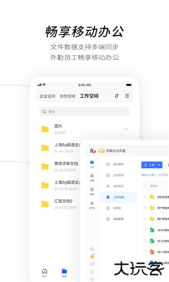Tick the checkbox for the V2.3.6 file
This screenshot has width=169, height=282.
pyautogui.click(x=145, y=241)
